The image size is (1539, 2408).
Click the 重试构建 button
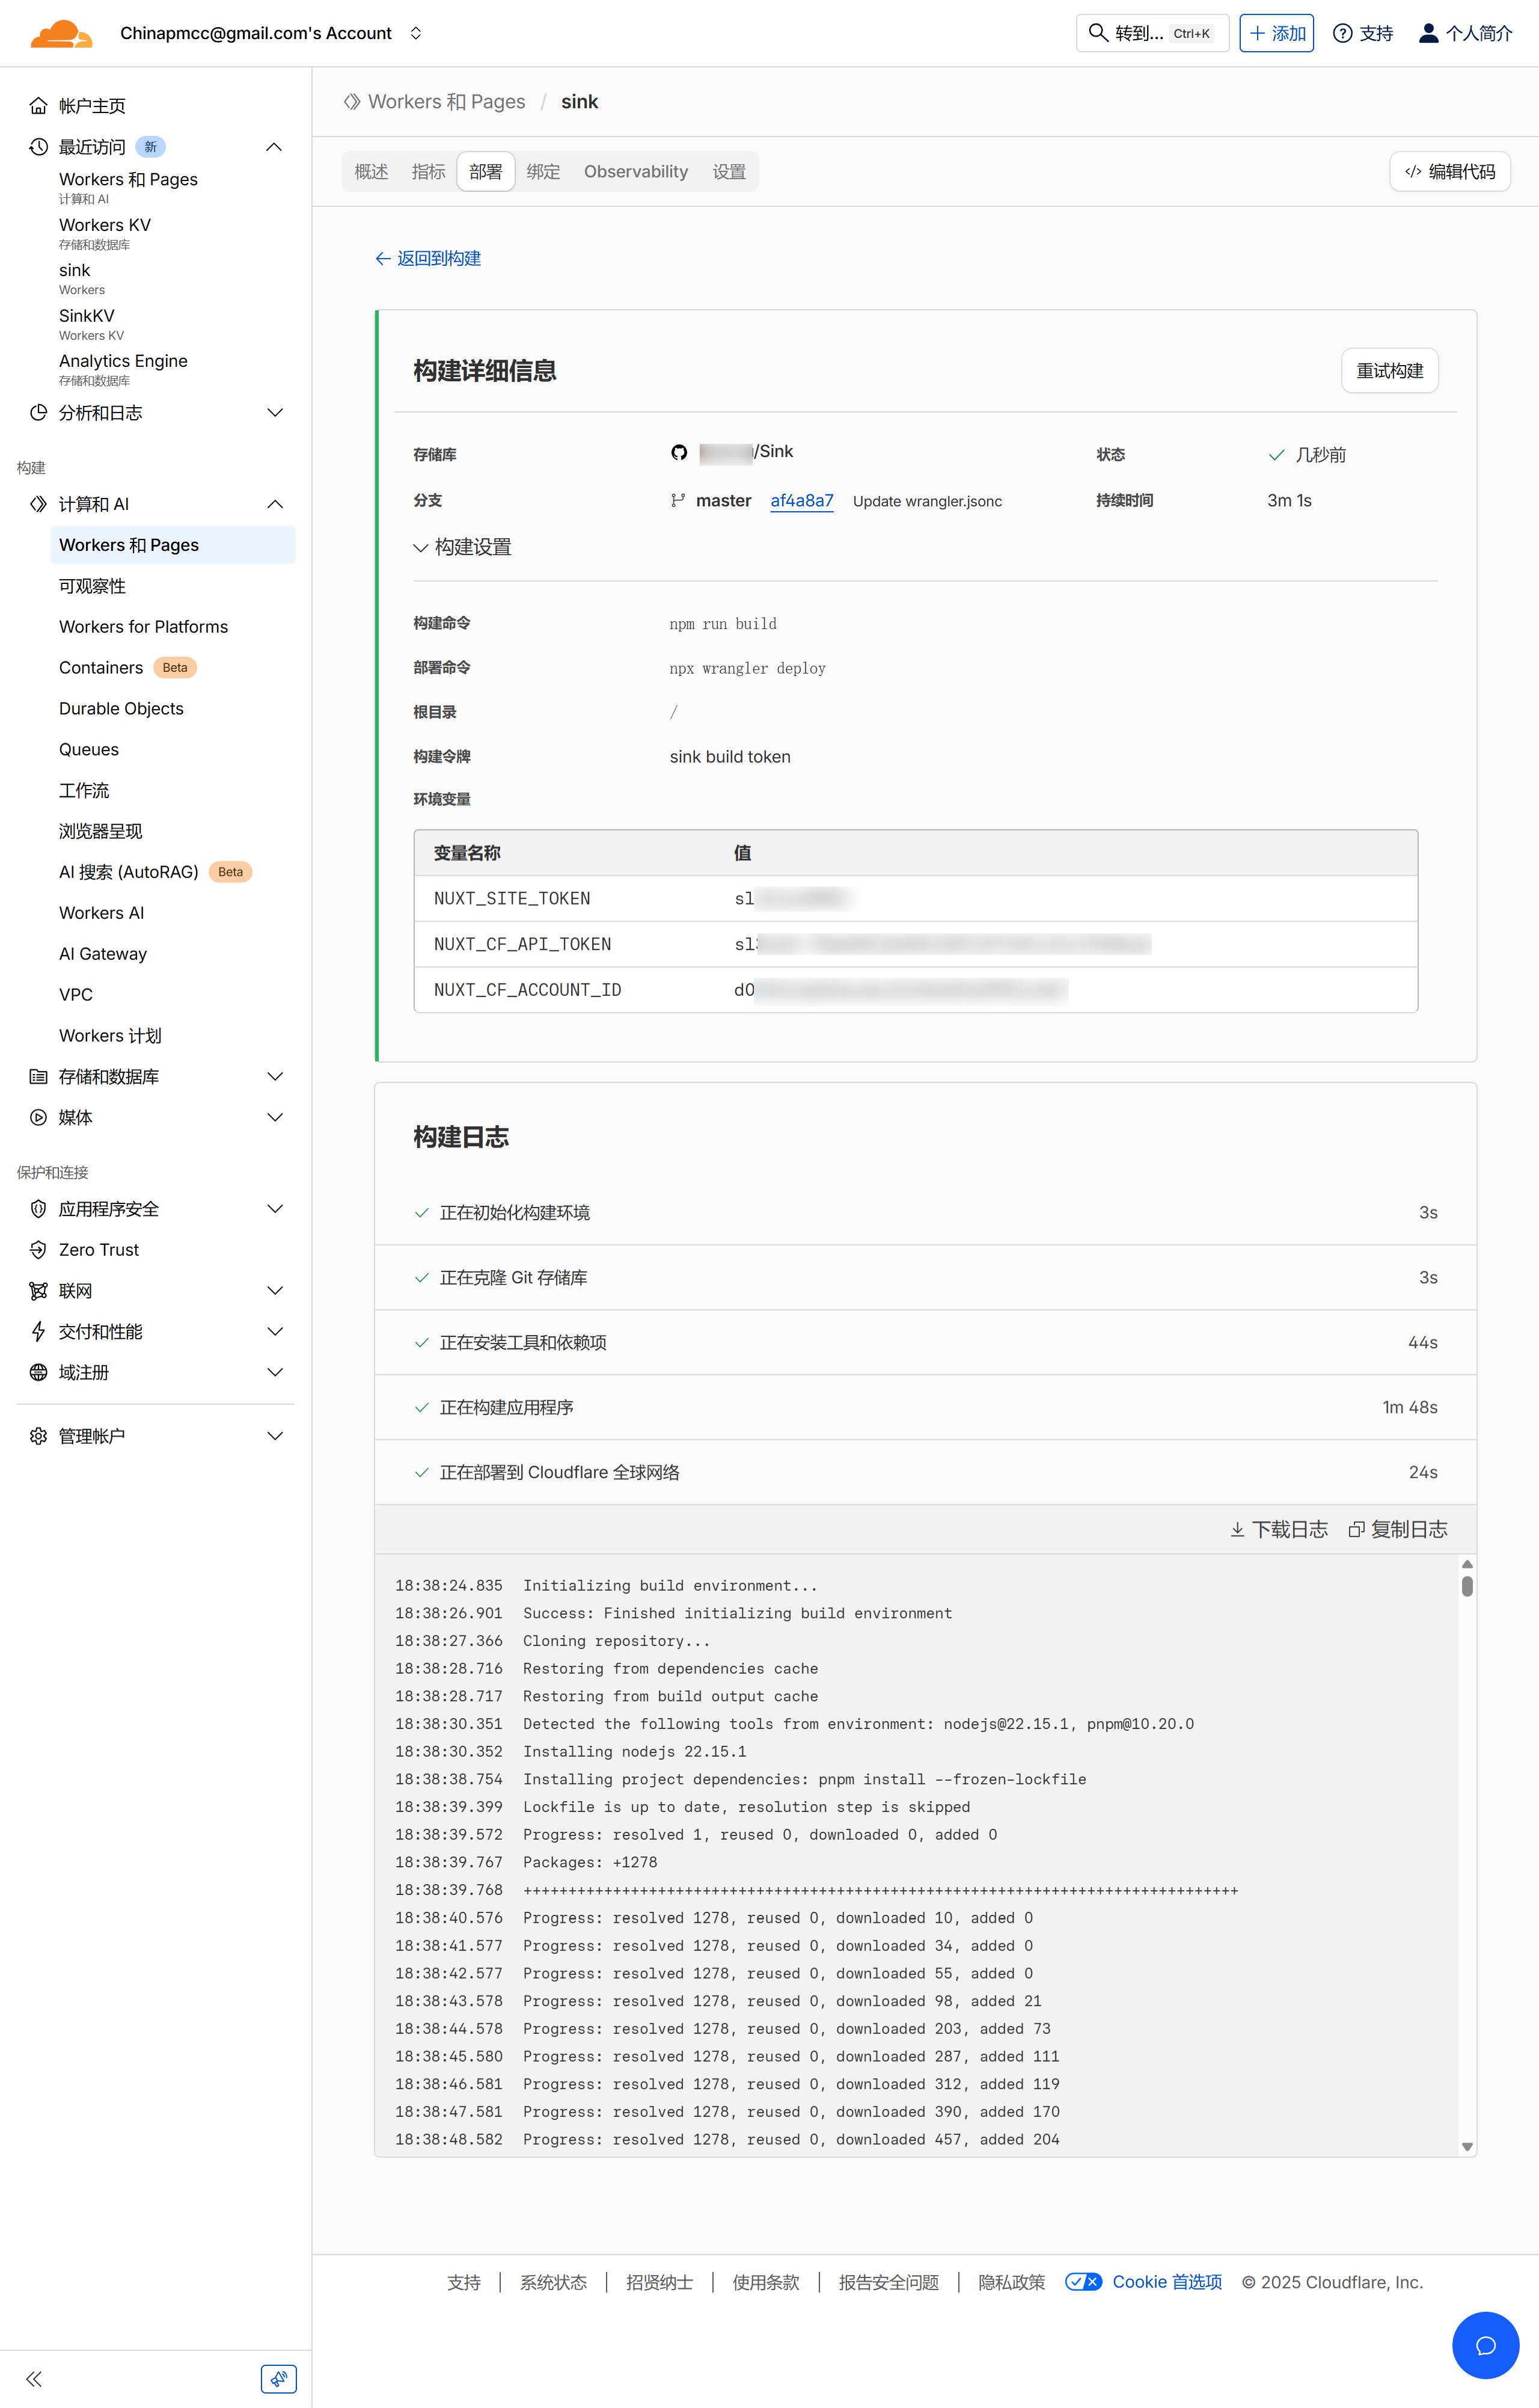pyautogui.click(x=1389, y=371)
